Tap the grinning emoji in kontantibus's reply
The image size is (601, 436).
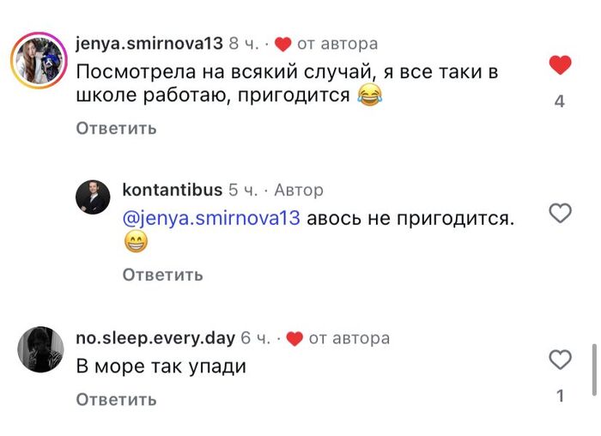(x=136, y=243)
